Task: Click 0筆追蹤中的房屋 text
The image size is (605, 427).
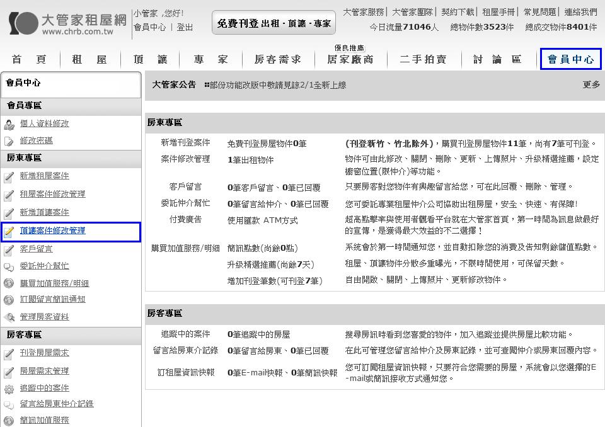Action: pyautogui.click(x=258, y=335)
